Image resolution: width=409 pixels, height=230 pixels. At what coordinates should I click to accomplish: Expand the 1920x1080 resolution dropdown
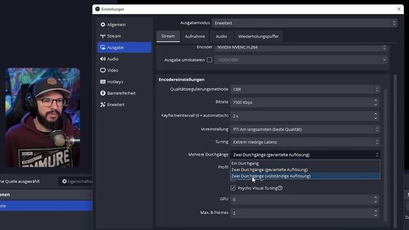click(x=301, y=59)
